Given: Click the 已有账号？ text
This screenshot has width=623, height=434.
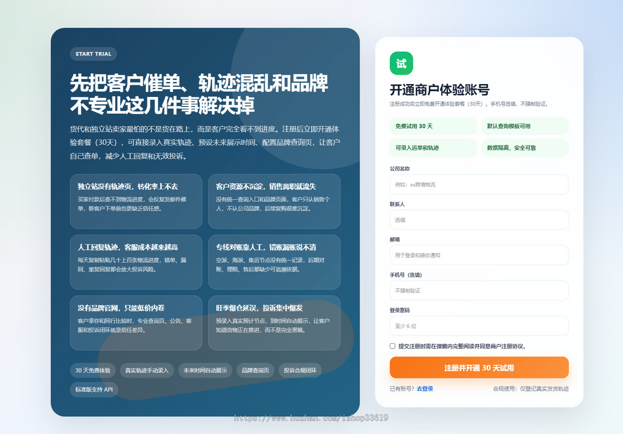Looking at the screenshot, I should point(402,389).
